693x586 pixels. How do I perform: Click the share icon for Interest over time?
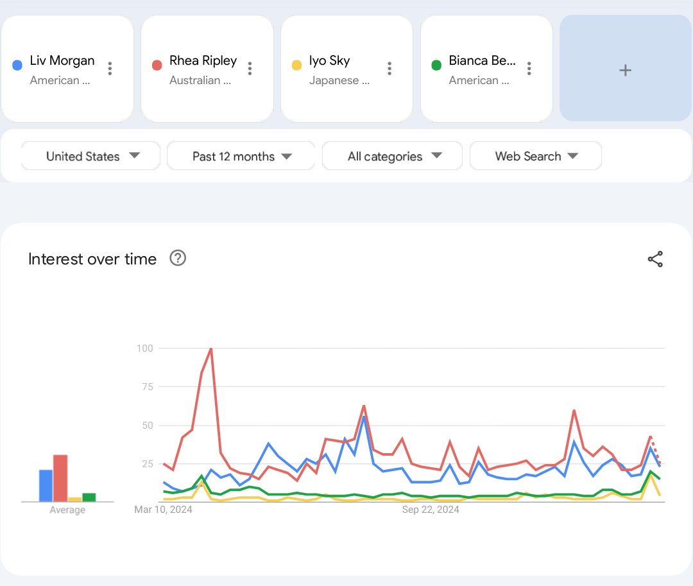click(655, 259)
